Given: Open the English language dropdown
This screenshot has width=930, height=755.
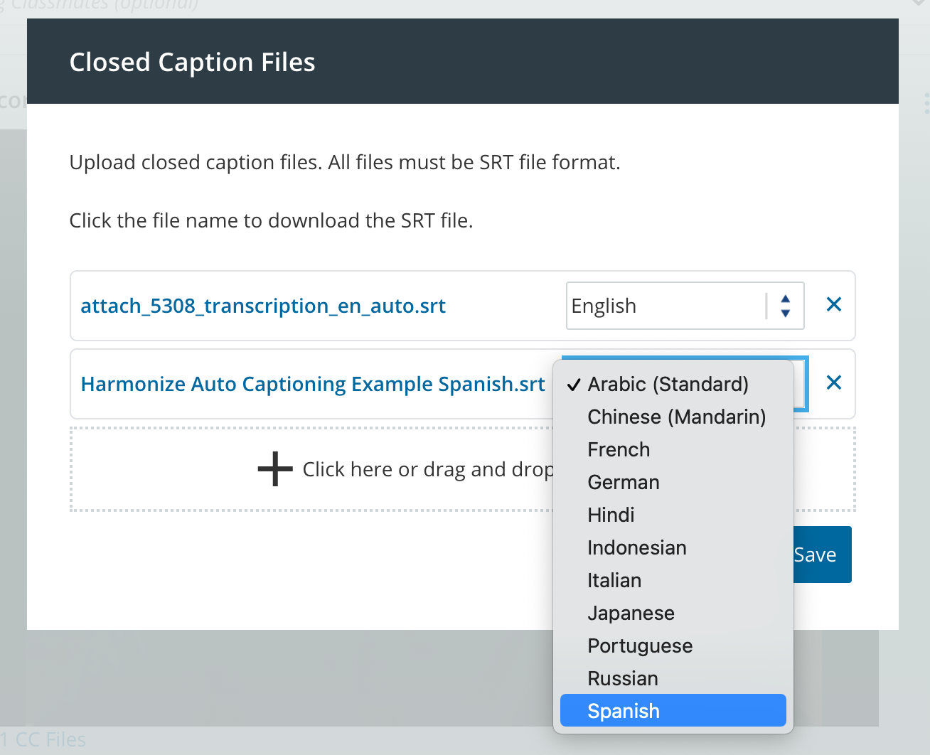Looking at the screenshot, I should 668,306.
